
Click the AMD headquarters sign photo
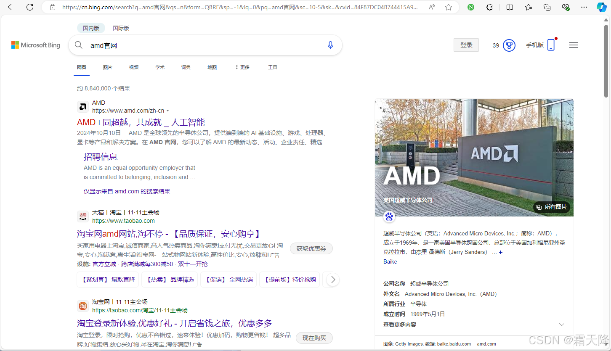pos(474,158)
